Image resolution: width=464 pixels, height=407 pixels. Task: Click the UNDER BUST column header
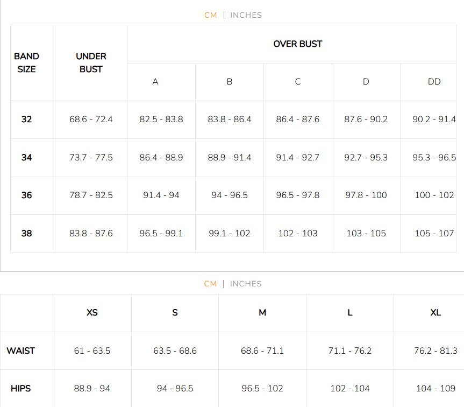click(91, 62)
